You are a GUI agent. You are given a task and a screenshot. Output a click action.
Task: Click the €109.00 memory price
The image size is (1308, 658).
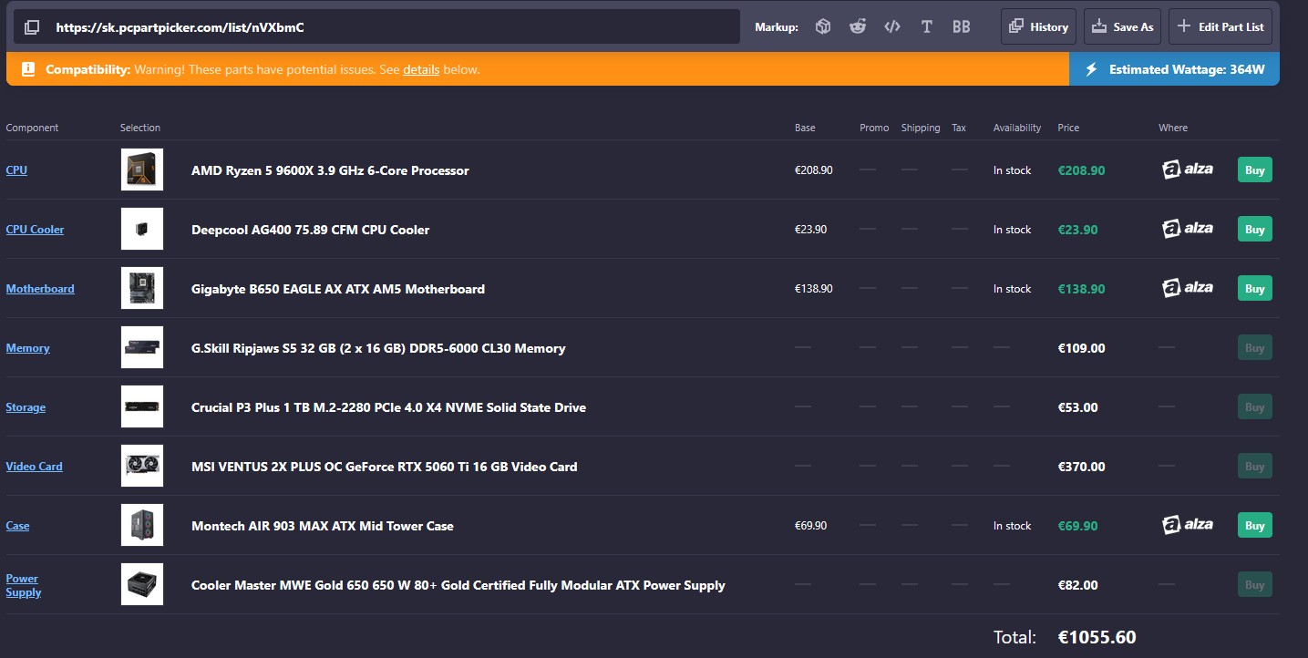(x=1081, y=348)
